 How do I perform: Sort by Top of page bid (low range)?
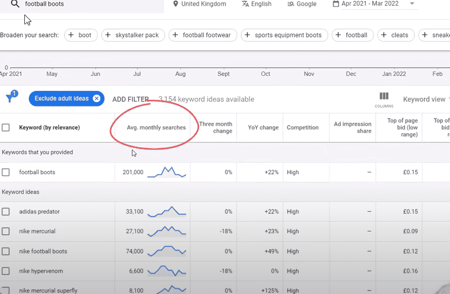pyautogui.click(x=402, y=127)
